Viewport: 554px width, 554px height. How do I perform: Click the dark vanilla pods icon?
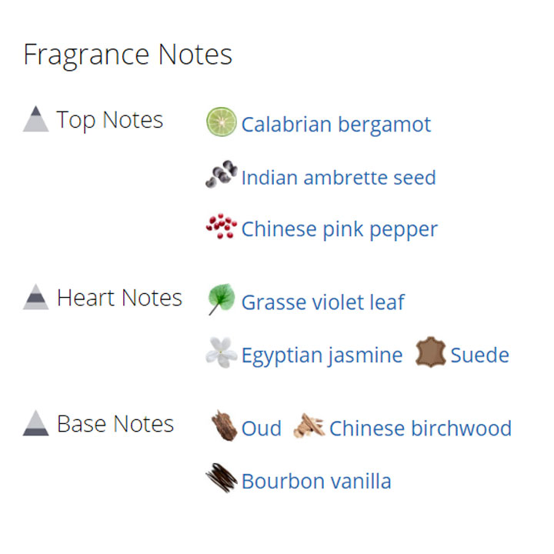click(x=222, y=478)
